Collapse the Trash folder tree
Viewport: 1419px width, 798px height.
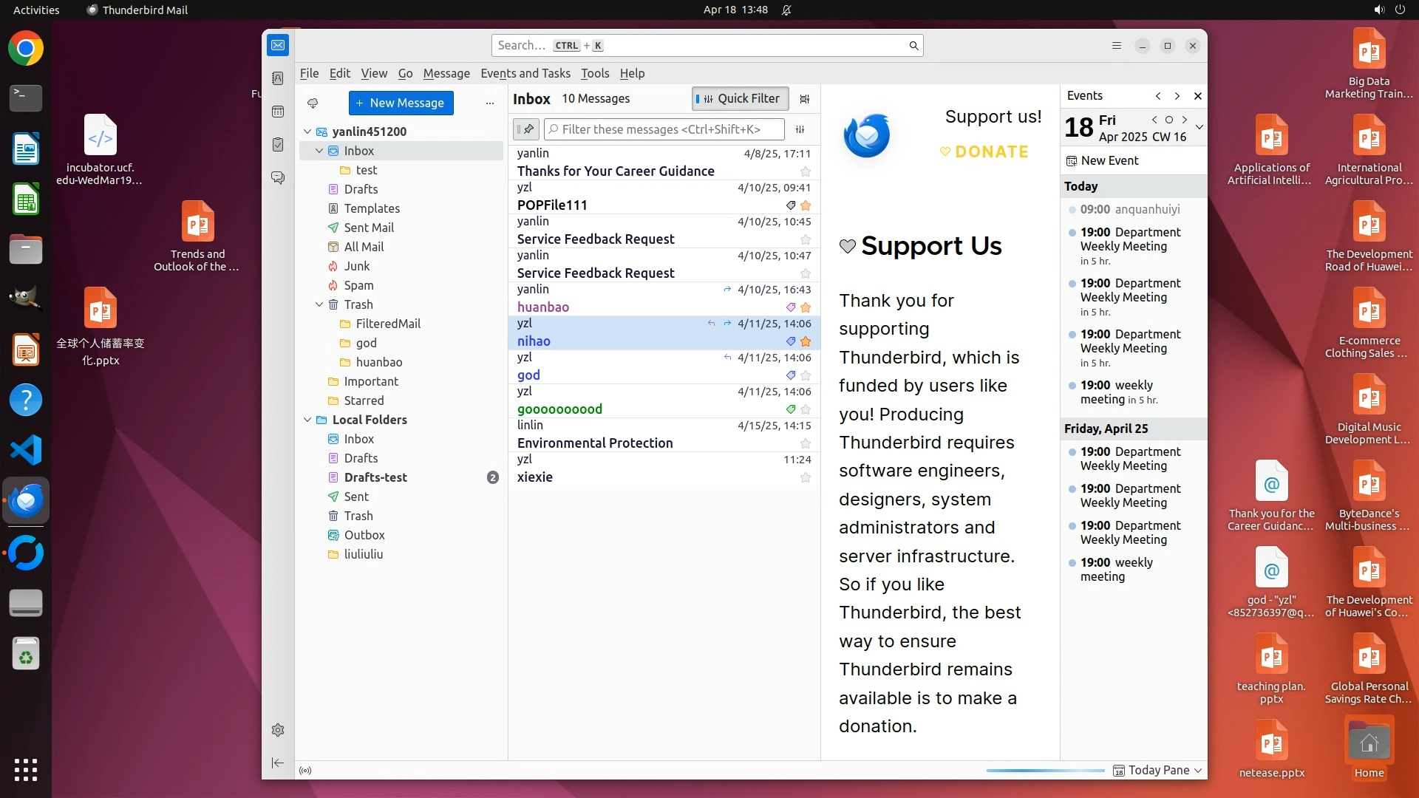pyautogui.click(x=319, y=304)
